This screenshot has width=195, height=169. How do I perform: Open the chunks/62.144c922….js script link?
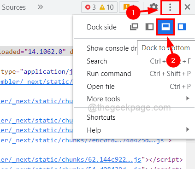71,160
